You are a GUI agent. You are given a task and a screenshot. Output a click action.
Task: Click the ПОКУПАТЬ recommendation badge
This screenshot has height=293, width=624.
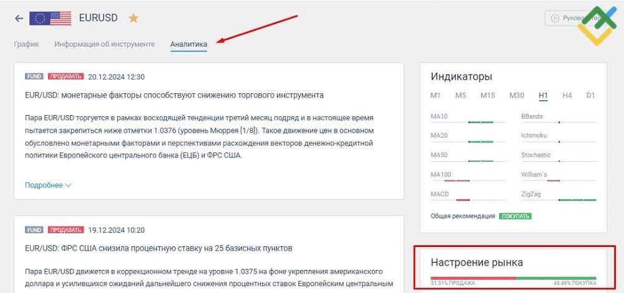point(515,216)
